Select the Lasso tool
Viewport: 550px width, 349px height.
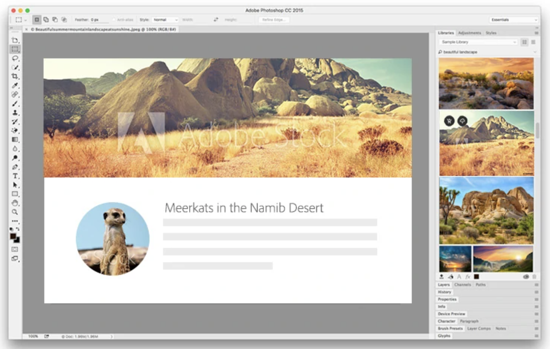pyautogui.click(x=15, y=58)
